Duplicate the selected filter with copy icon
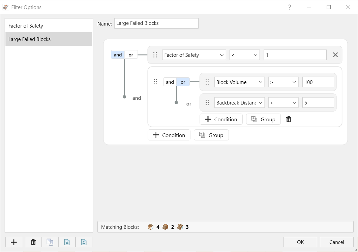The image size is (358, 252). tap(50, 242)
